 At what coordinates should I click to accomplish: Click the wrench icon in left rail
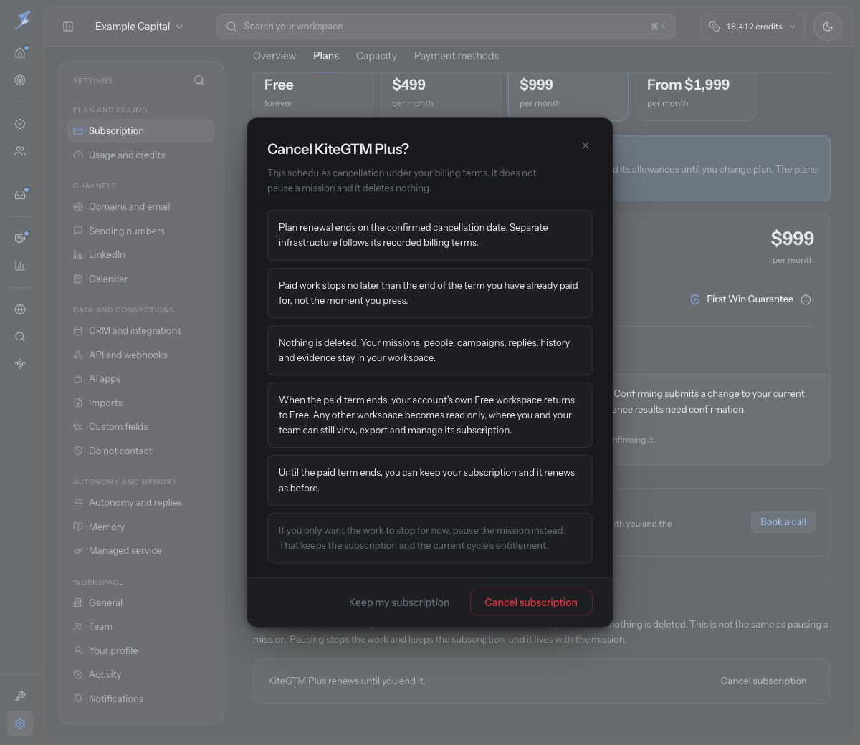coord(20,696)
